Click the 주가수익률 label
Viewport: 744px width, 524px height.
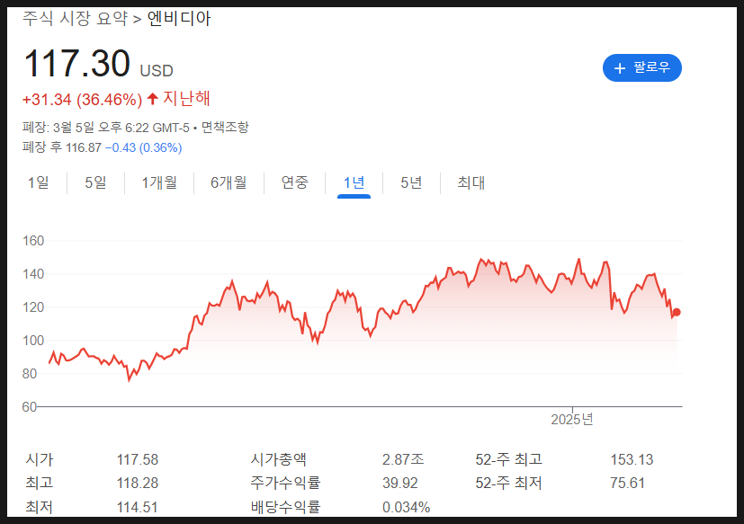coord(285,484)
